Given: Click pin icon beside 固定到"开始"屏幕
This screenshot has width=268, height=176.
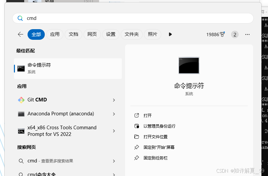Looking at the screenshot, I should click(x=137, y=147).
